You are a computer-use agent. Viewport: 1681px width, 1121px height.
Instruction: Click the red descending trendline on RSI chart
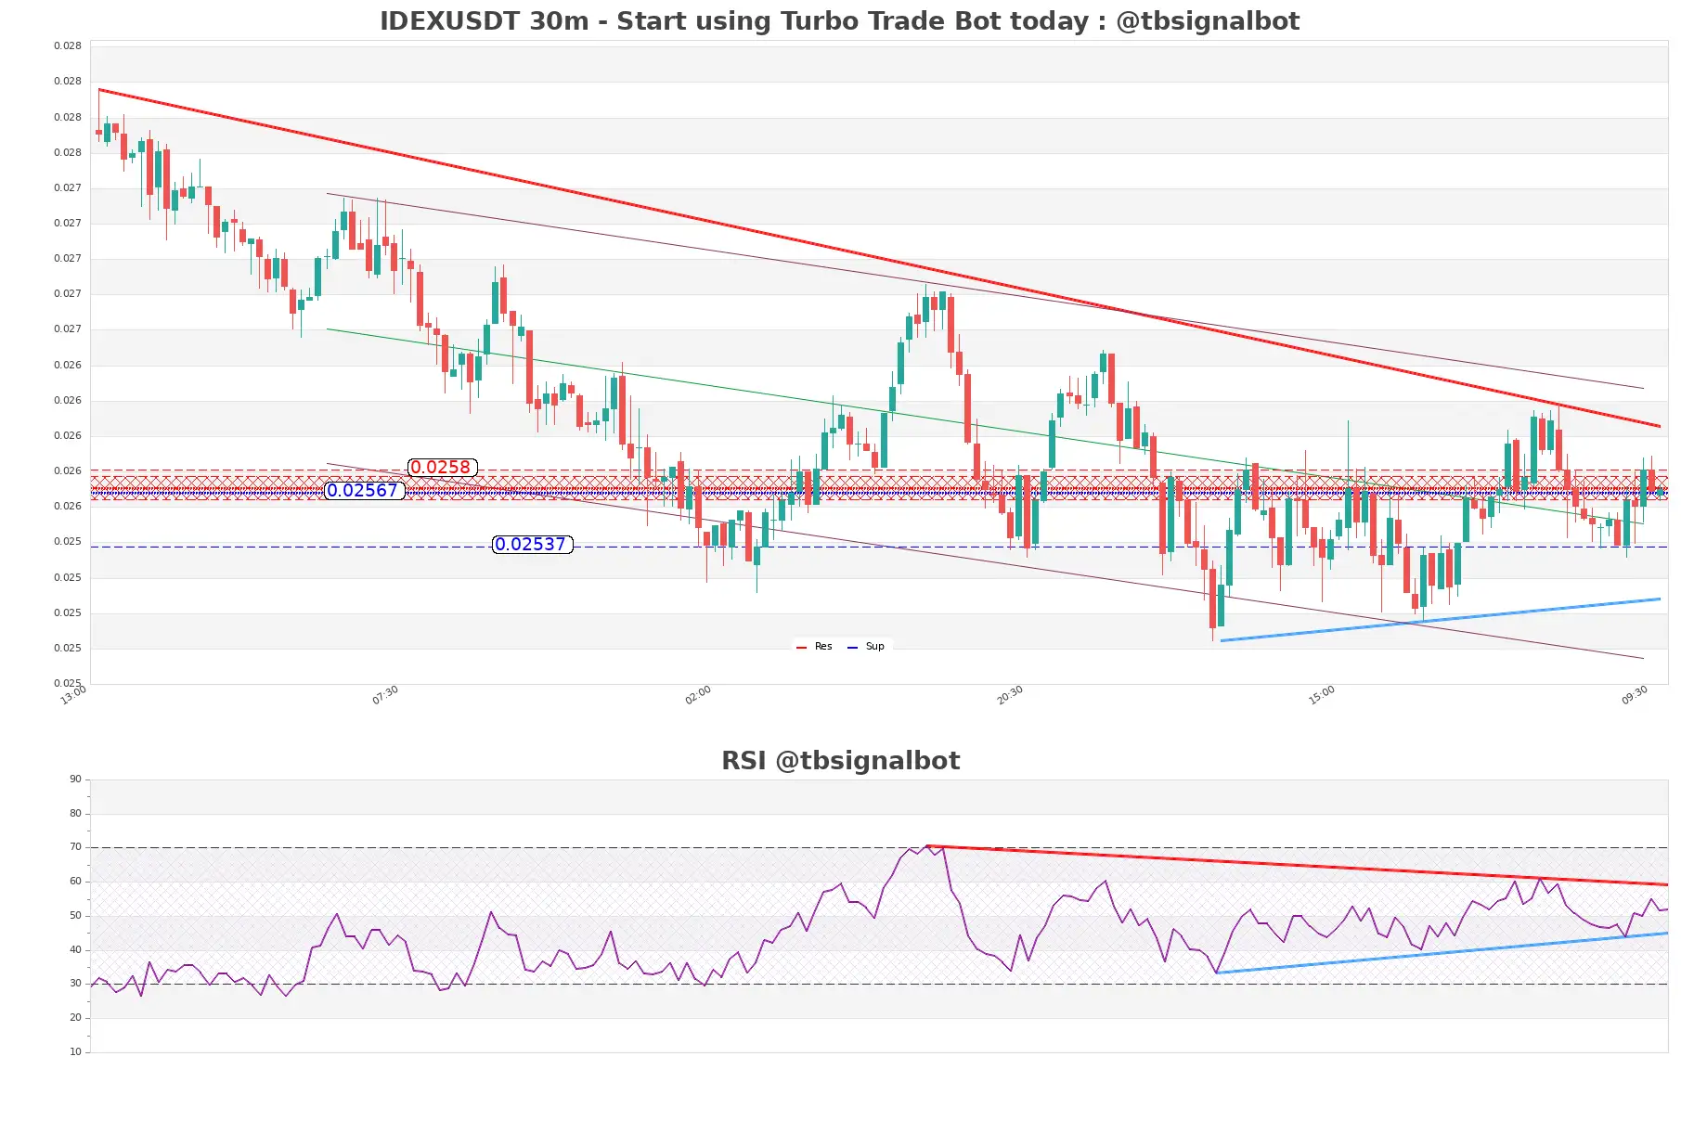tap(1300, 866)
